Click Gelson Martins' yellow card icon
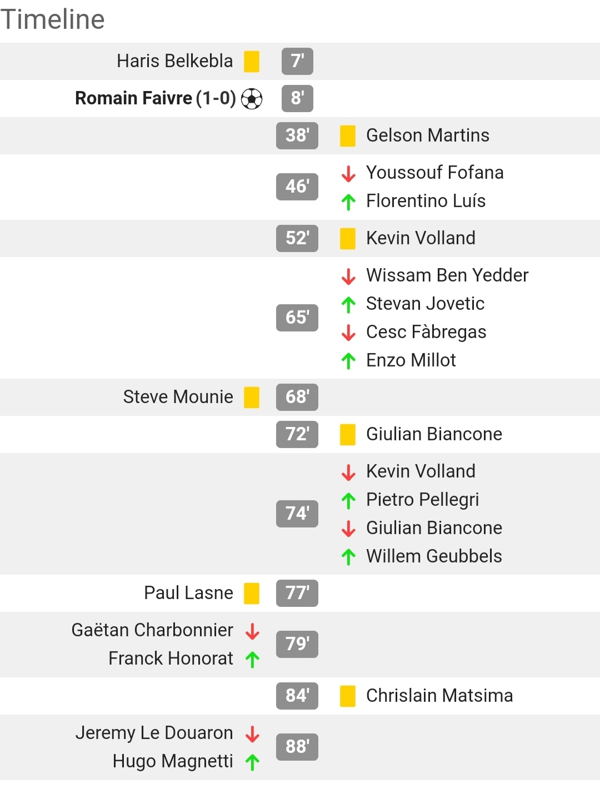The image size is (600, 809). (348, 135)
